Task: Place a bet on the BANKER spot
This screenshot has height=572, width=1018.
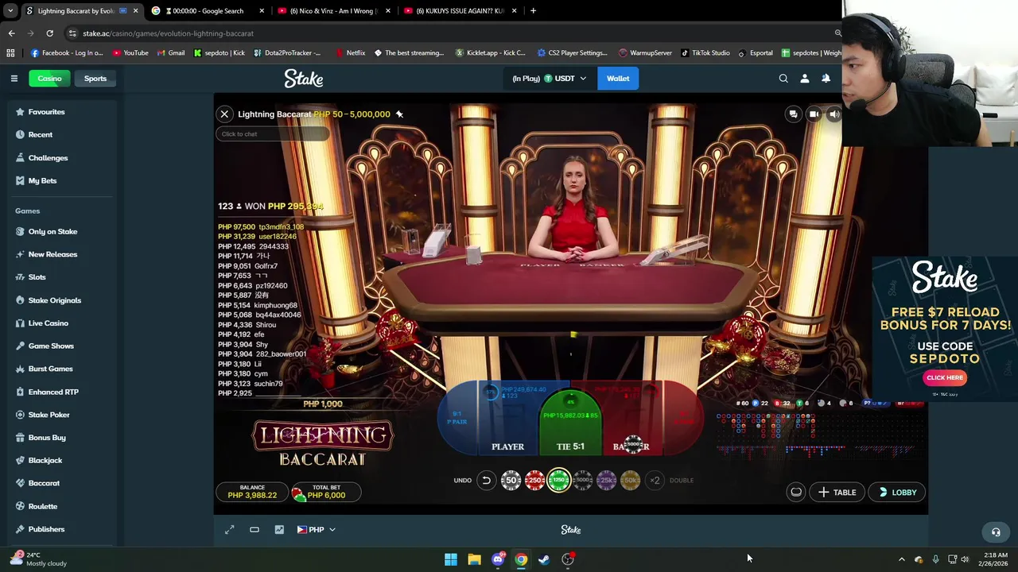Action: point(632,425)
